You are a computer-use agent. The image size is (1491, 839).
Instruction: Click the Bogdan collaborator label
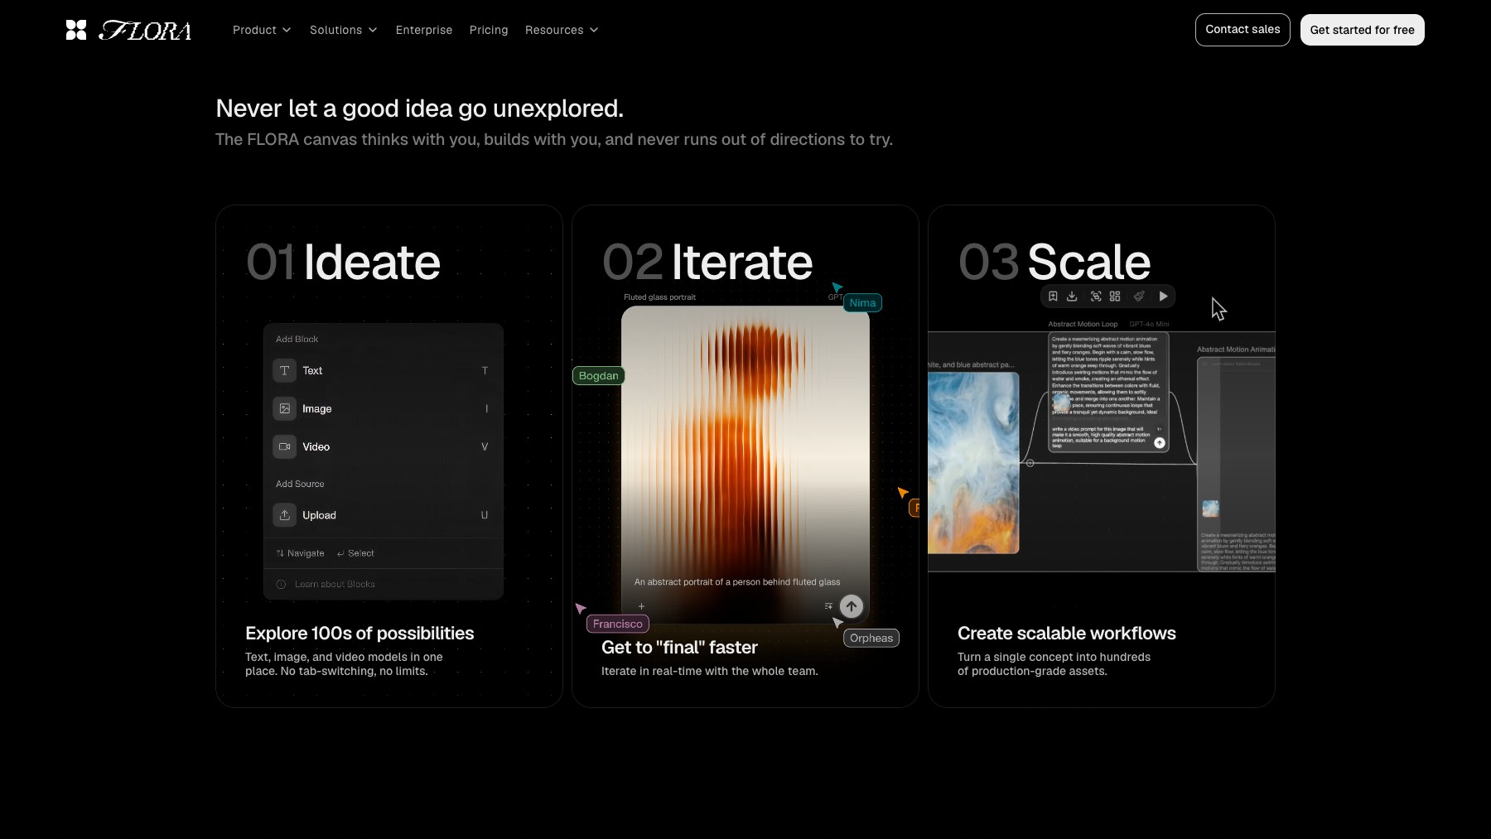(598, 376)
